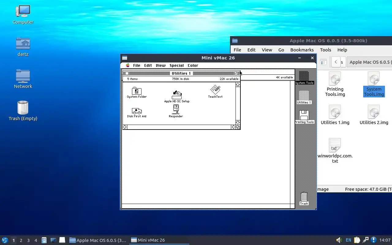Open the Special menu in Mini vMac
The height and width of the screenshot is (245, 392).
pyautogui.click(x=177, y=65)
